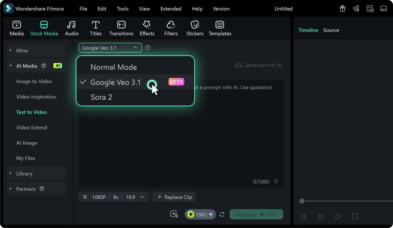Open the Tools menu
The width and height of the screenshot is (393, 228).
point(122,8)
